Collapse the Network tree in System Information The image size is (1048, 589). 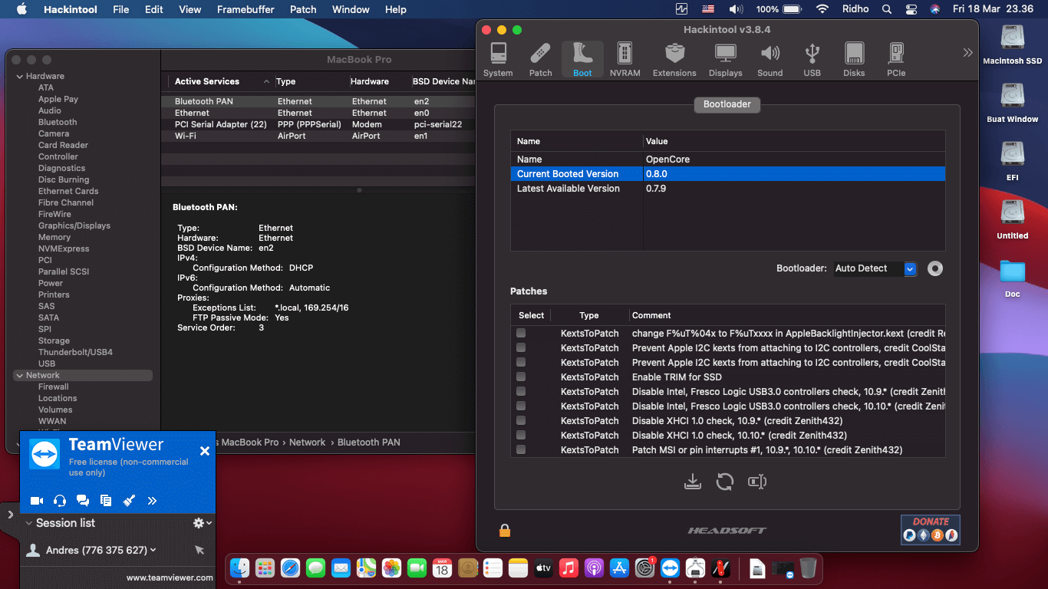[x=18, y=375]
